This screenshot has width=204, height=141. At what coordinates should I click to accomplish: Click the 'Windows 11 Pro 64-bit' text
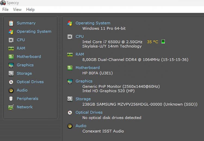pos(104,29)
